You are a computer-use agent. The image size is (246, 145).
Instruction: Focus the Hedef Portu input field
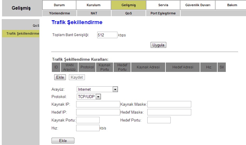click(x=159, y=120)
